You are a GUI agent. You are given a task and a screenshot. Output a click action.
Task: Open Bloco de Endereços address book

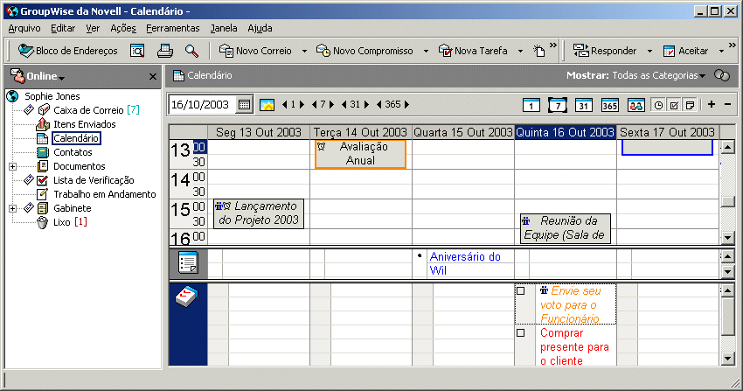pyautogui.click(x=67, y=51)
